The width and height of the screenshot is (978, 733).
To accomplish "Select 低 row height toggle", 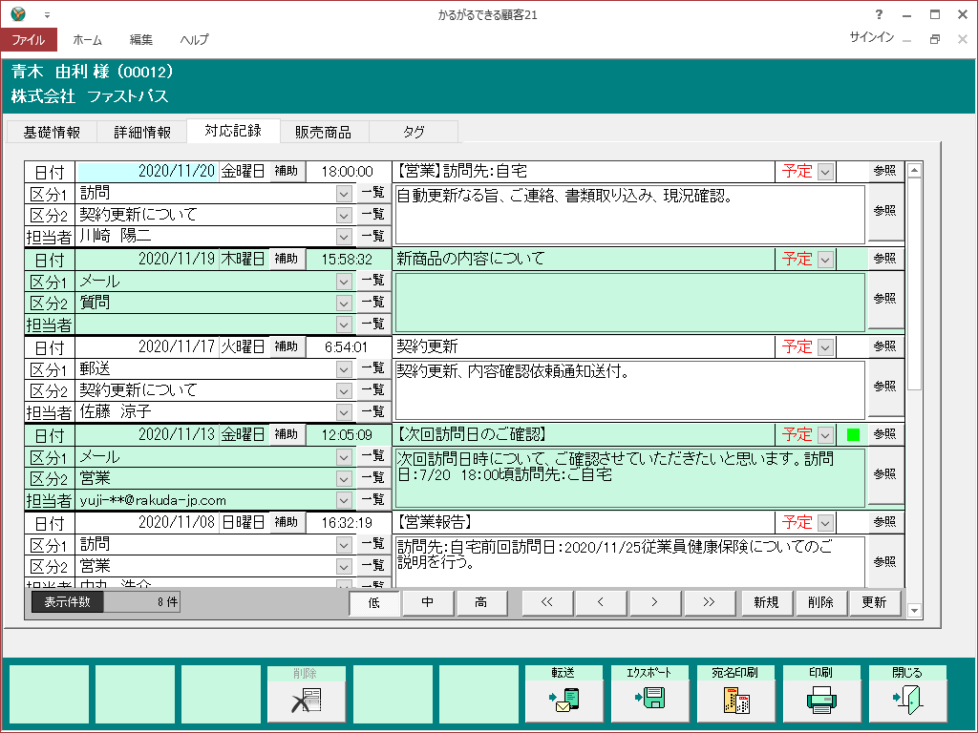I will (x=373, y=602).
